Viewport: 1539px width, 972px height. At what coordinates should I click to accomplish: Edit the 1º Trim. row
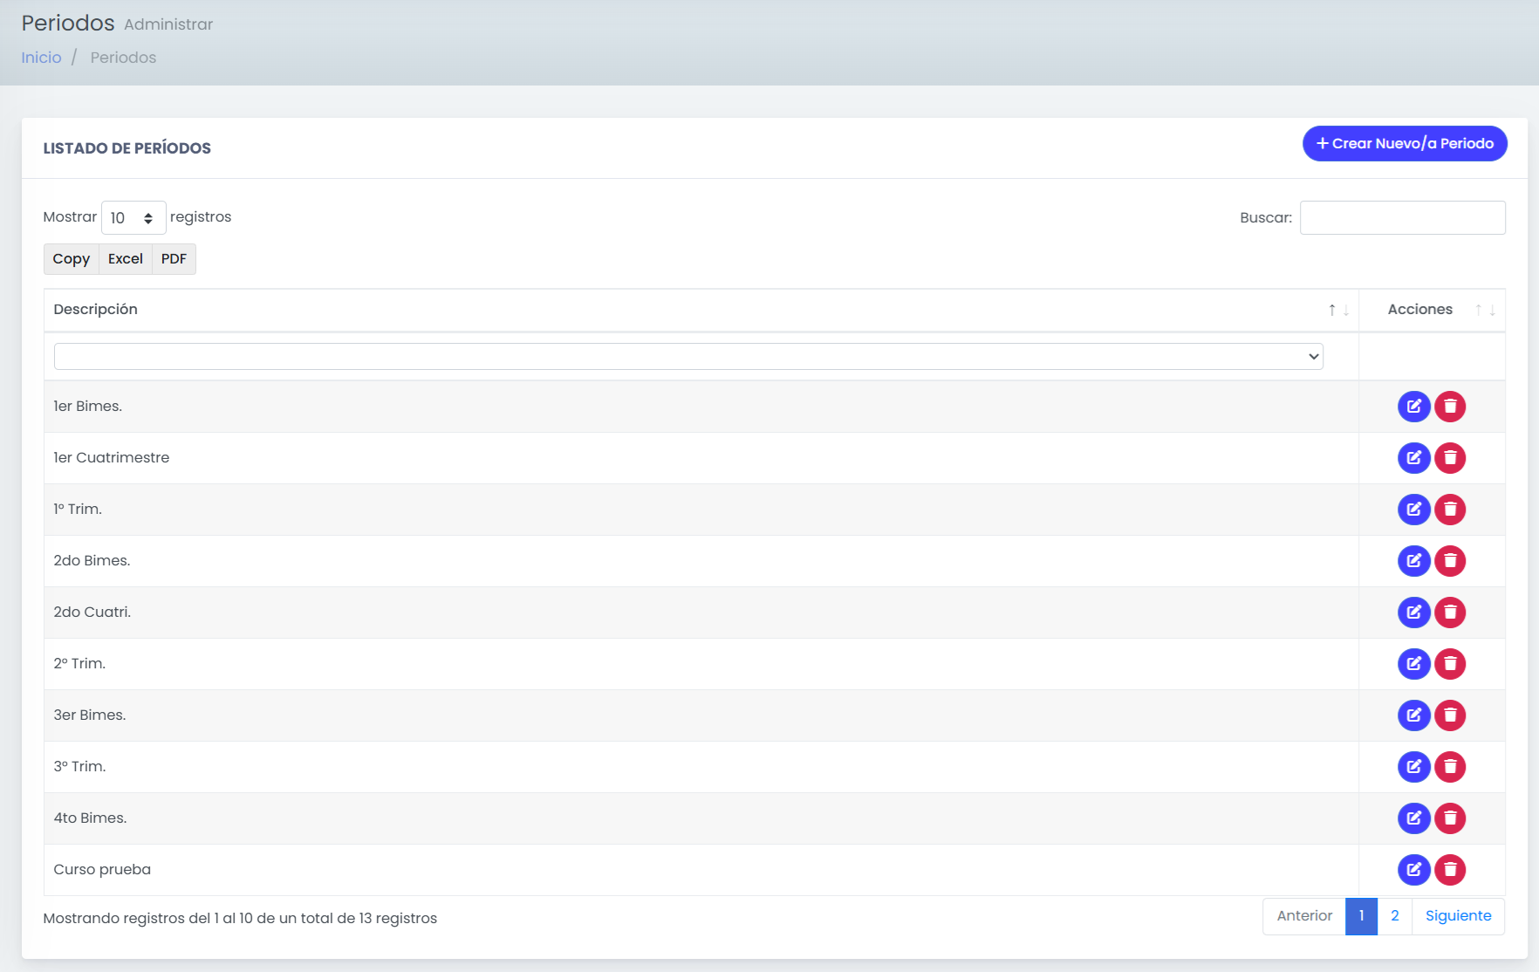click(x=1413, y=510)
